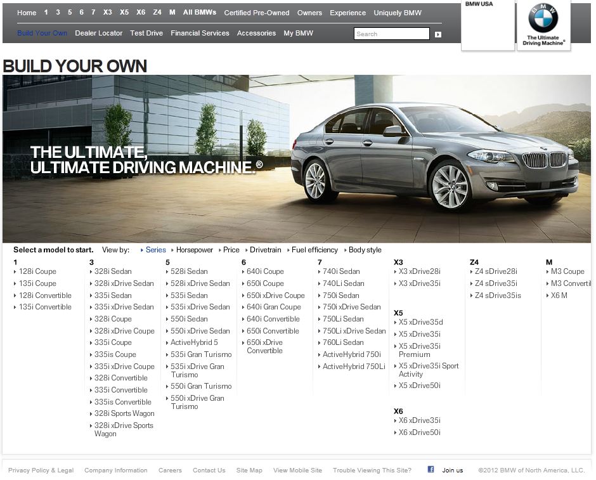Sort model list by Body style

click(365, 250)
